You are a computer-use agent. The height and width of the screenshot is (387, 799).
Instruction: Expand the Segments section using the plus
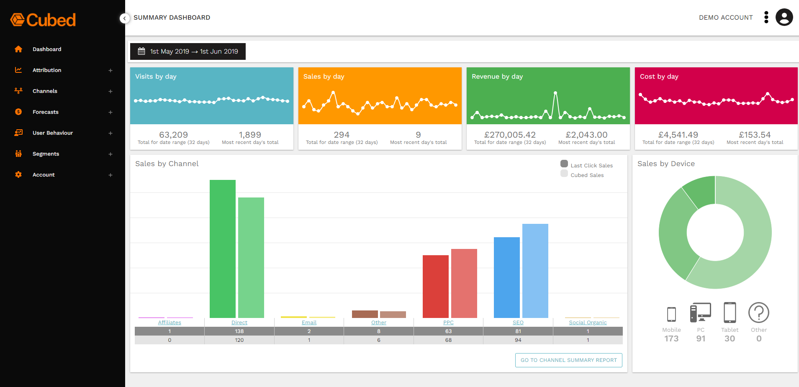pyautogui.click(x=110, y=154)
